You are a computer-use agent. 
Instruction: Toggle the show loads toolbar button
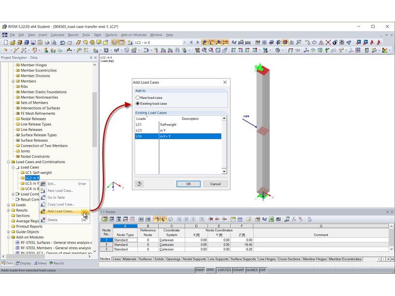[x=205, y=42]
